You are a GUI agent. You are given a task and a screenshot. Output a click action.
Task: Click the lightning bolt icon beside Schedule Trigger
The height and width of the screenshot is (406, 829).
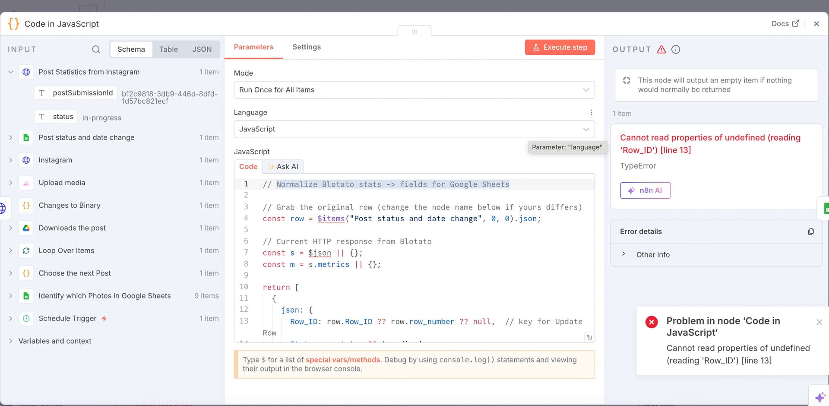[x=104, y=318]
